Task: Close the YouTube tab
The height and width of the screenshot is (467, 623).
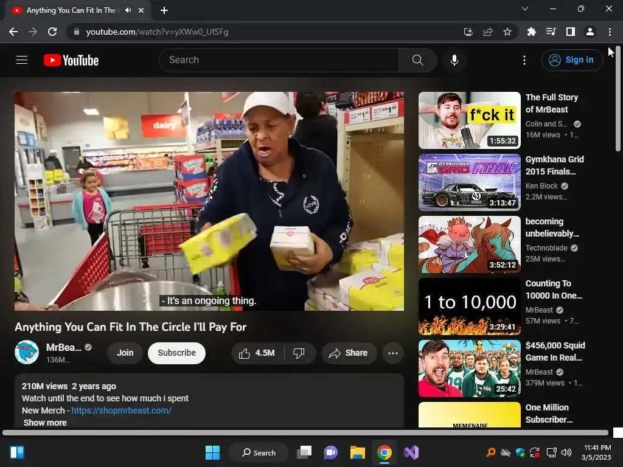Action: point(141,10)
